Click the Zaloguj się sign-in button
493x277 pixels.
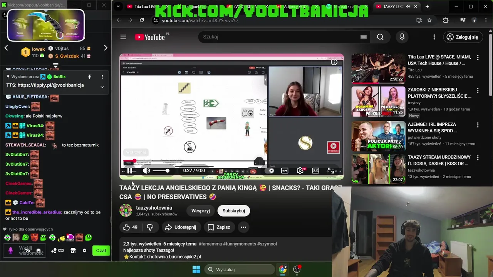(x=462, y=37)
